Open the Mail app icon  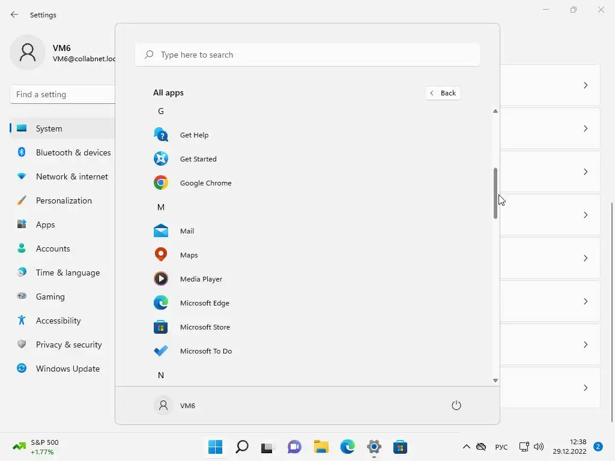point(161,231)
